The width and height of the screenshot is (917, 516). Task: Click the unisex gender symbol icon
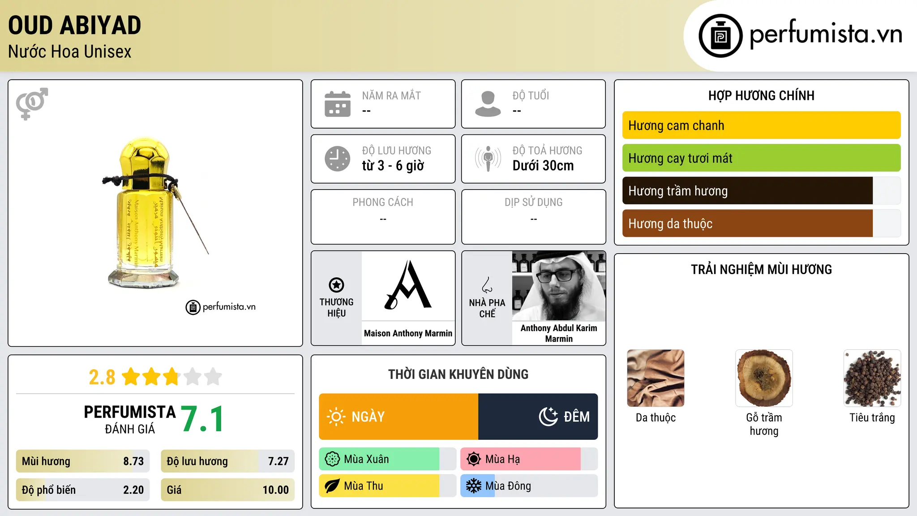coord(32,103)
